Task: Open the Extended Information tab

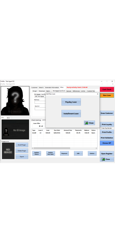Action: (x=52, y=88)
